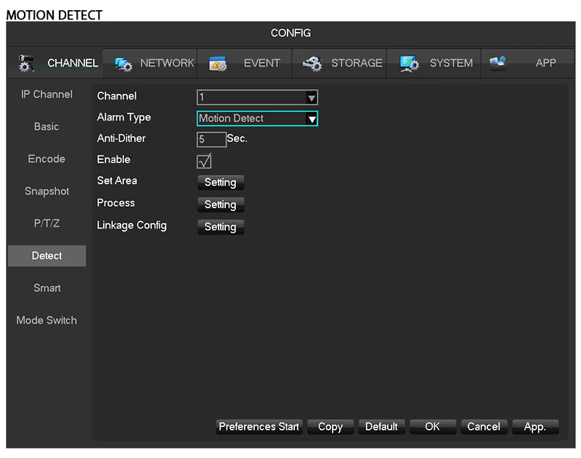Toggle the Enable checkbox

tap(204, 160)
